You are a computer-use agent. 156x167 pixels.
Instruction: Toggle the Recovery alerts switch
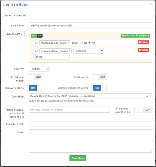pyautogui.click(x=35, y=88)
